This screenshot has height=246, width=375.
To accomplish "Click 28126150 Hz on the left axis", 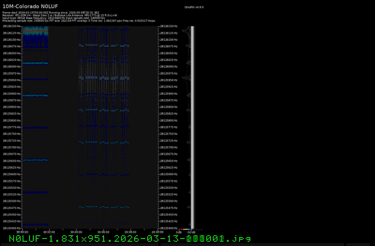I will coord(11,26).
